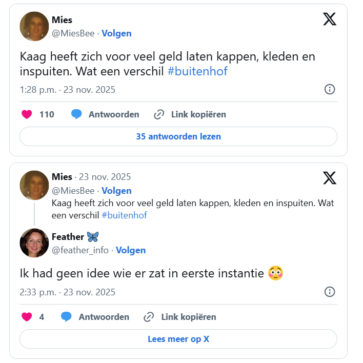Screen dimensions: 363x363
Task: Open Feather's profile picture
Action: (34, 243)
